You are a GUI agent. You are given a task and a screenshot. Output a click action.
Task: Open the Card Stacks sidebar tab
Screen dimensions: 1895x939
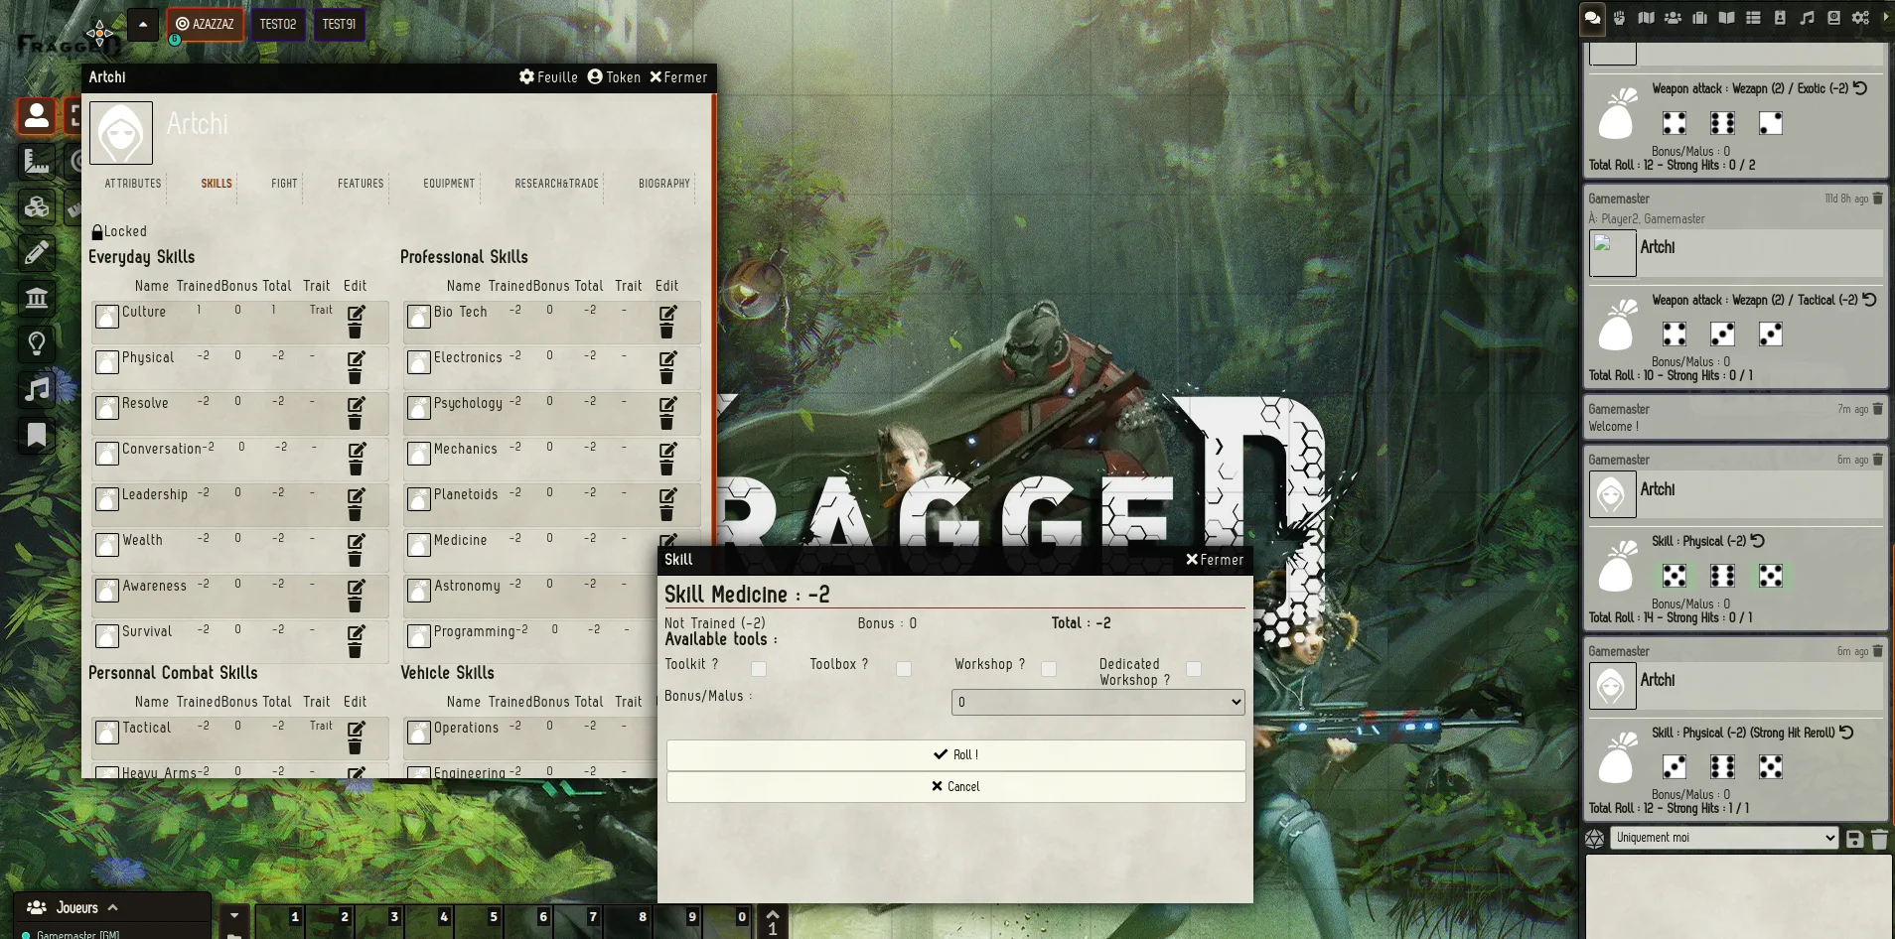coord(1780,18)
